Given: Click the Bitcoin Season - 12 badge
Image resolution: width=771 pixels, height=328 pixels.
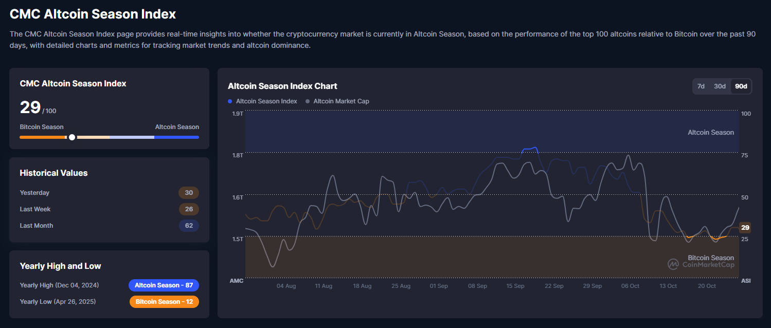Looking at the screenshot, I should click(x=164, y=302).
